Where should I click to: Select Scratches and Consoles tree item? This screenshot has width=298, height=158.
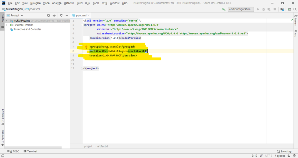tap(27, 30)
